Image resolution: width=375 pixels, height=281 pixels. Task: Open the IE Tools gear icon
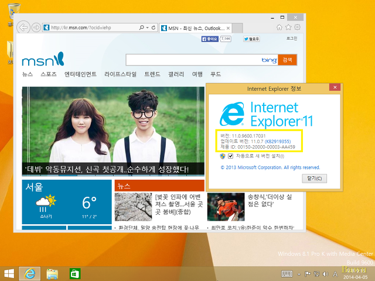pos(297,28)
